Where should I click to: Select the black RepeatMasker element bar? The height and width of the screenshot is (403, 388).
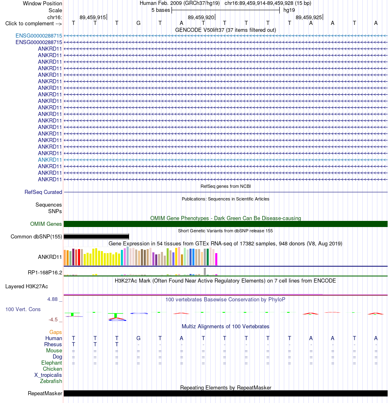(x=225, y=394)
